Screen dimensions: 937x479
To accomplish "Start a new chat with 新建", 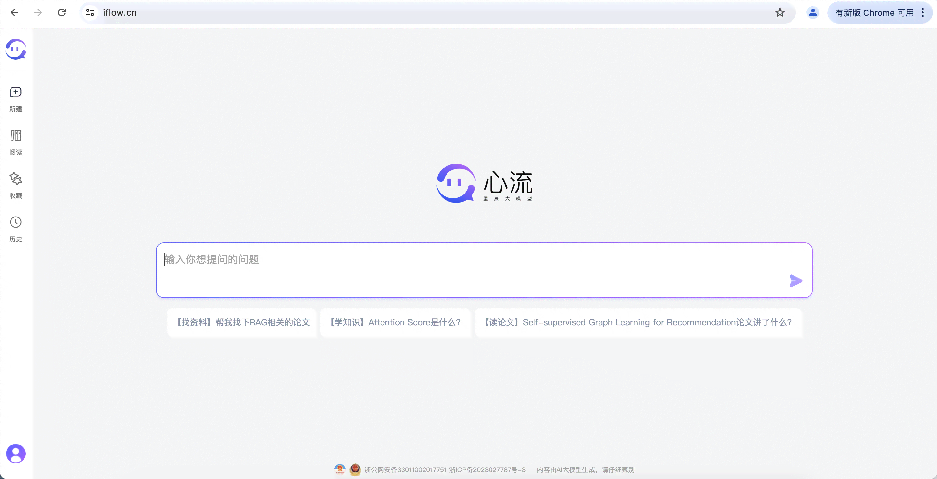I will (x=16, y=99).
